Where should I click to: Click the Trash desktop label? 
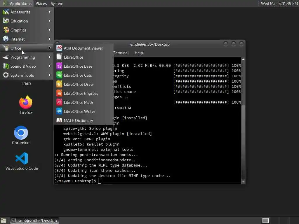pos(26,83)
